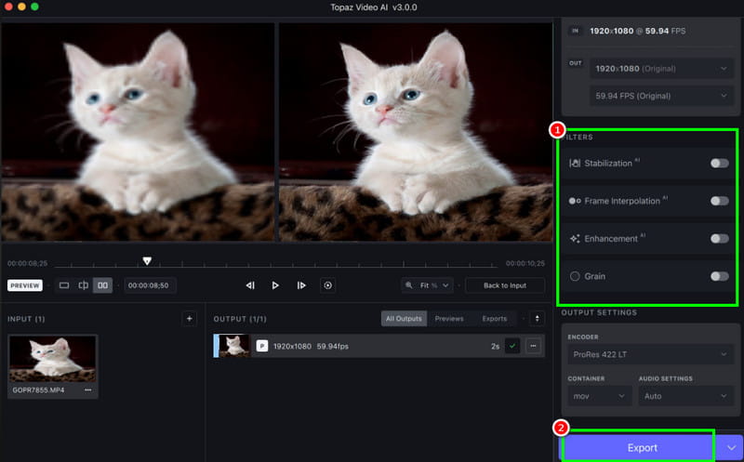Click the timeline scrubber track
This screenshot has width=744, height=462.
tap(275, 266)
